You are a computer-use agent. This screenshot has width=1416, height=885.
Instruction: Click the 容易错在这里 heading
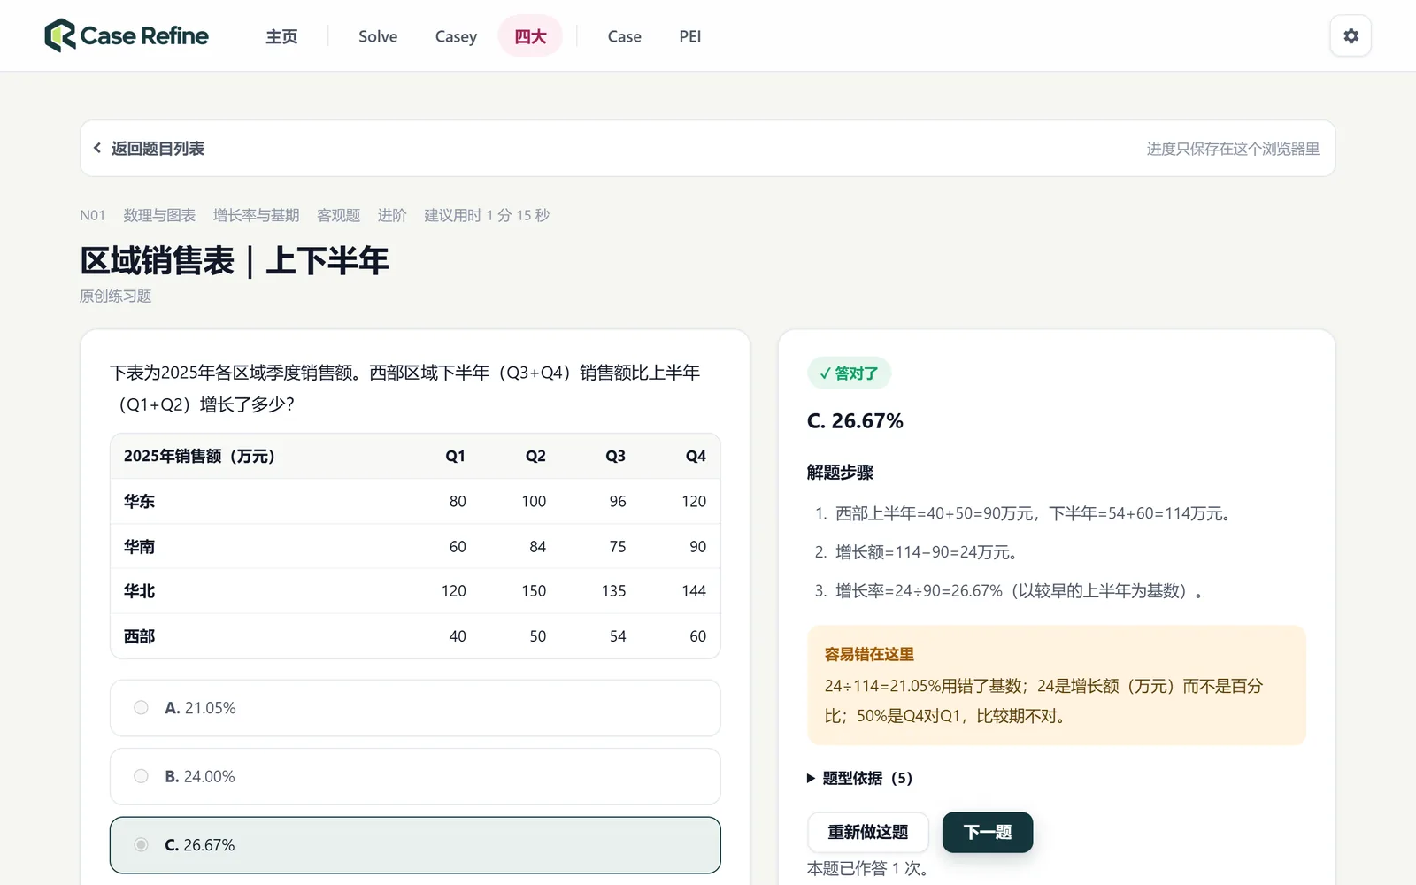point(869,655)
